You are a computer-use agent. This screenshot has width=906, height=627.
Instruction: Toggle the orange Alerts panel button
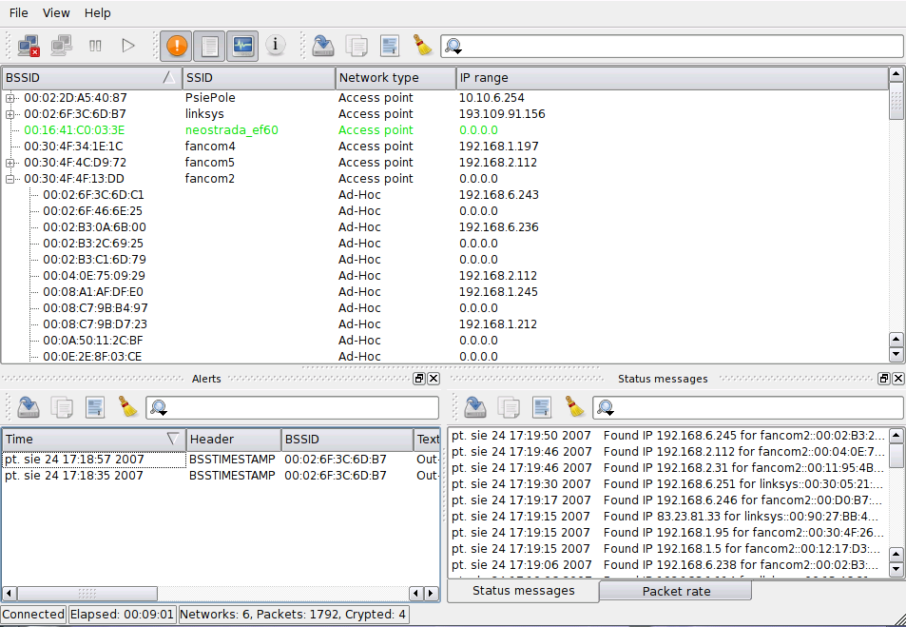(176, 45)
